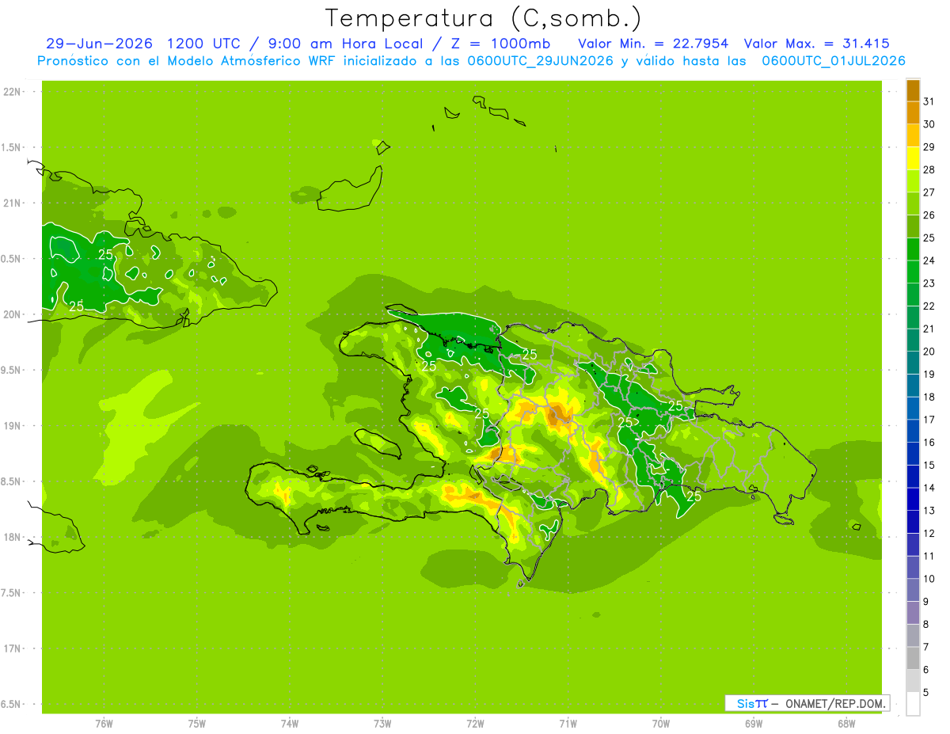Pick the topmost colorbar swatch above 31

click(913, 90)
